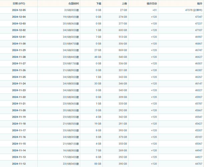Select the date cell 2024-11-18
Image resolution: width=204 pixels, height=167 pixels.
tap(19, 124)
